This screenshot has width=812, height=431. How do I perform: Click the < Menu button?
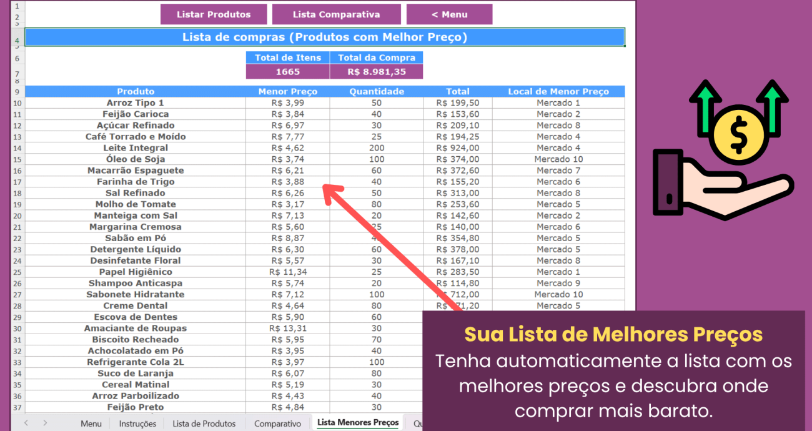(449, 13)
